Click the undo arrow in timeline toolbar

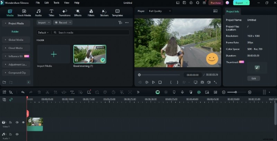coord(23,92)
